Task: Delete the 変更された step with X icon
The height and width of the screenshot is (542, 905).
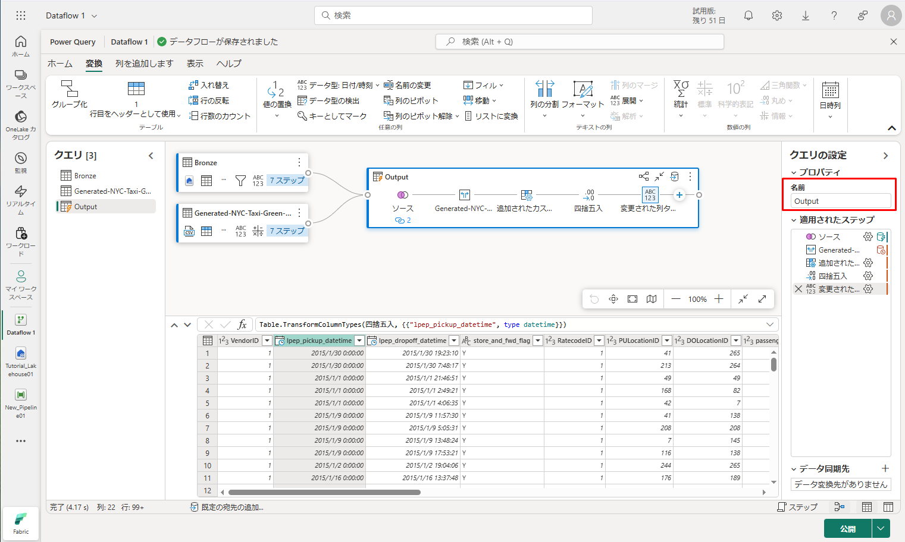Action: pos(798,289)
